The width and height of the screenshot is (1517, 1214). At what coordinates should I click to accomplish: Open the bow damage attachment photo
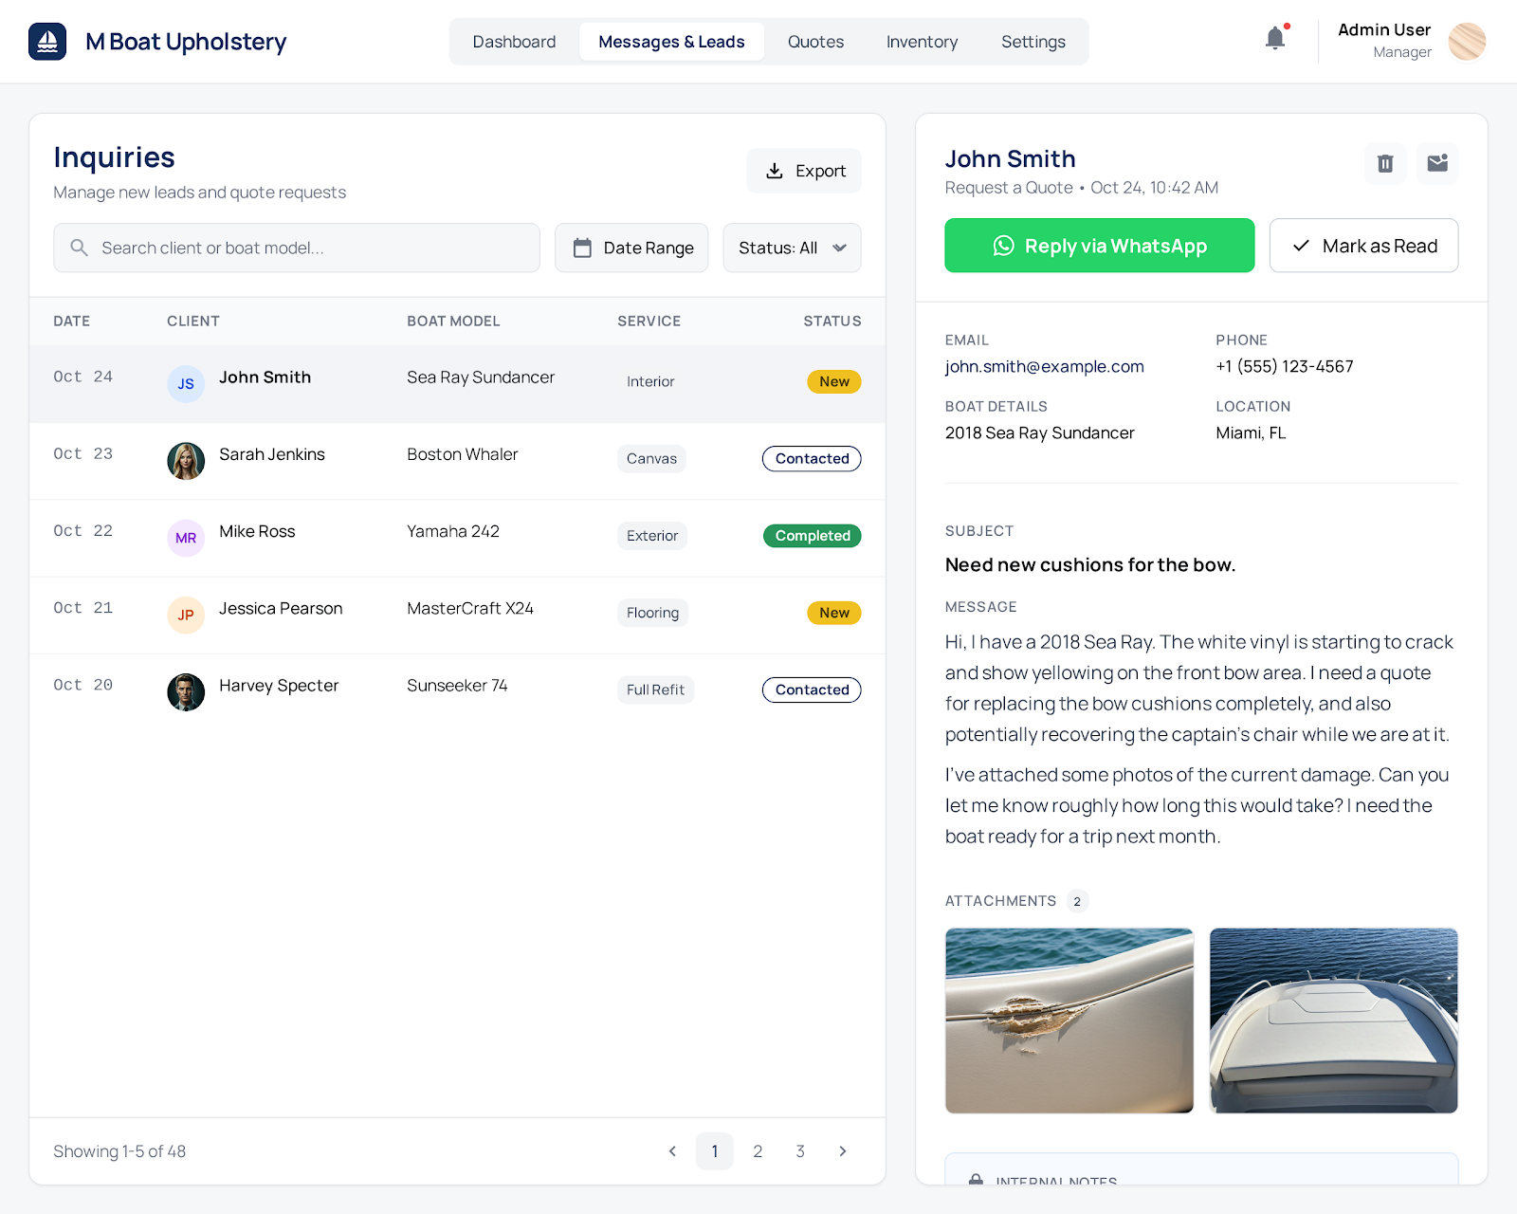pyautogui.click(x=1069, y=1021)
